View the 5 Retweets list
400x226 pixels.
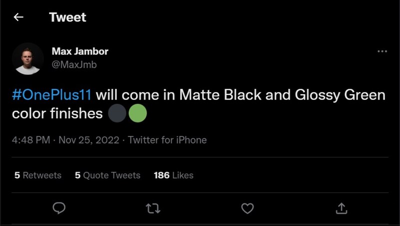pyautogui.click(x=38, y=175)
